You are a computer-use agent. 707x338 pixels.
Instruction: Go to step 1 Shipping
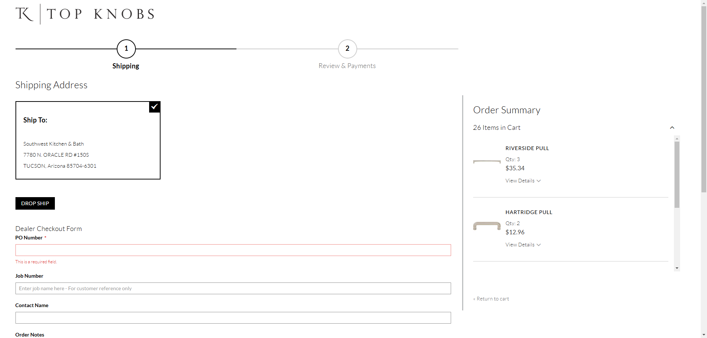pyautogui.click(x=126, y=49)
